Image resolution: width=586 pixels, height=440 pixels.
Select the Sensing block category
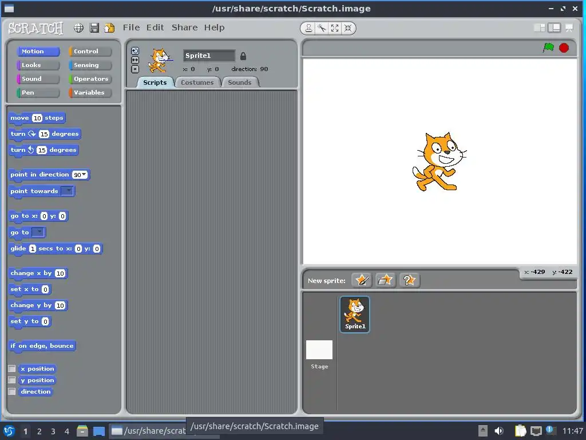[x=90, y=65]
